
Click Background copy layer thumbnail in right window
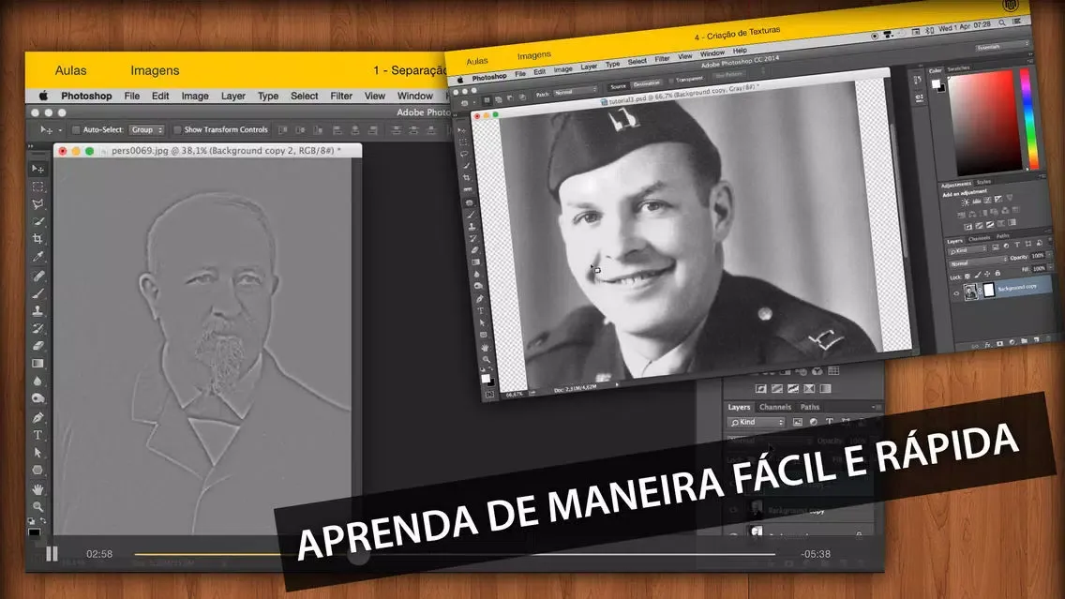point(971,292)
